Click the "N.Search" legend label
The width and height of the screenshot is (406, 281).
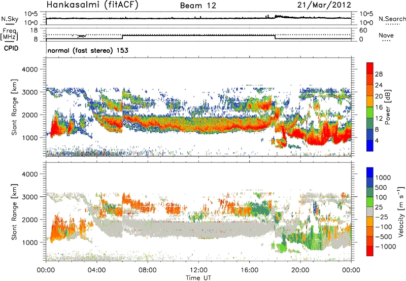pos(392,19)
